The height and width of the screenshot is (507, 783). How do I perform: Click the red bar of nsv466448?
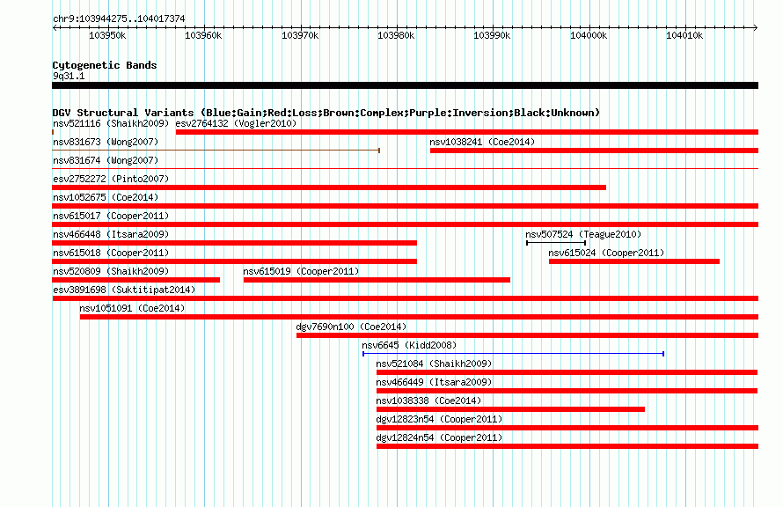(234, 243)
